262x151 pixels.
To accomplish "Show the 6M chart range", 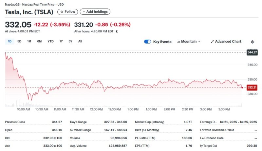I will coord(39,41).
